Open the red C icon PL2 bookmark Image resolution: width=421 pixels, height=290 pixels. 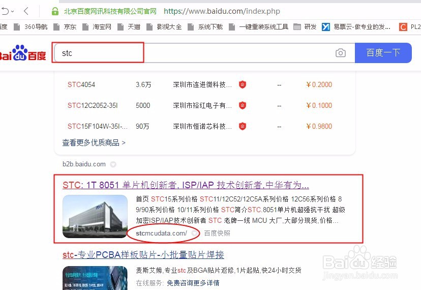coord(410,27)
